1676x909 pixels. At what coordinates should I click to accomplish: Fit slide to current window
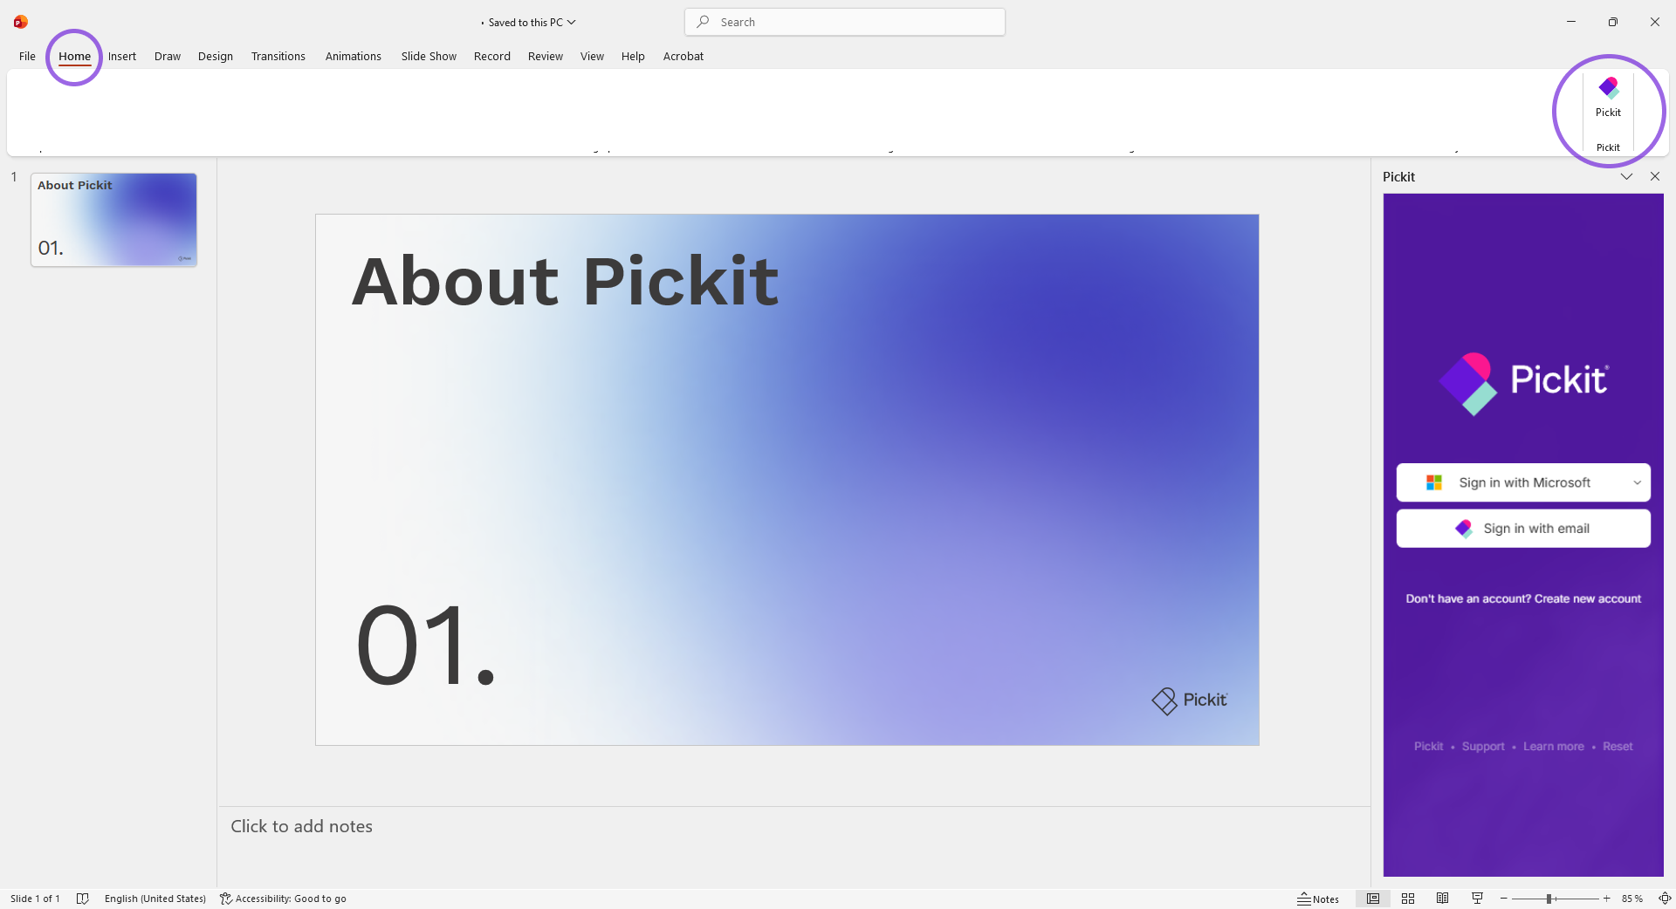point(1666,899)
